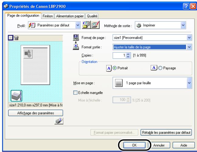Click the printer icon in title bar
The image size is (197, 152).
pyautogui.click(x=6, y=6)
